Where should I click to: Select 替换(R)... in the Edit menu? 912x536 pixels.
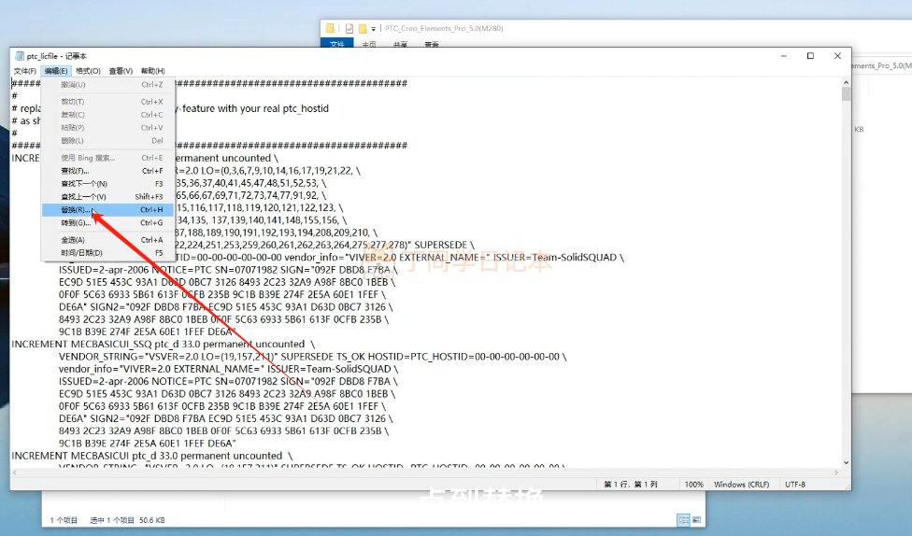pyautogui.click(x=107, y=210)
